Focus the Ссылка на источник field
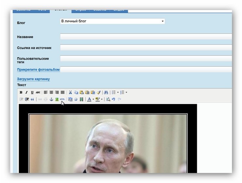The height and width of the screenshot is (183, 242). pos(146,48)
